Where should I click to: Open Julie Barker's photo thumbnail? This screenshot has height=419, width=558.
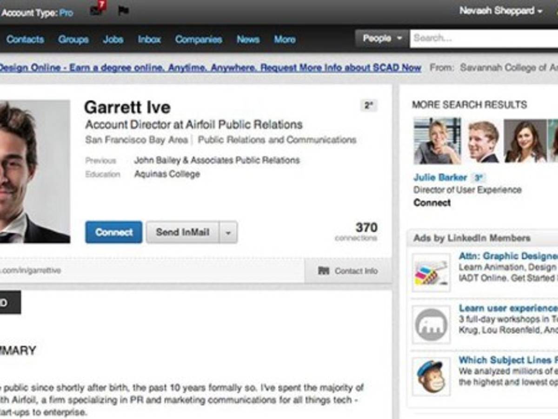pos(437,141)
